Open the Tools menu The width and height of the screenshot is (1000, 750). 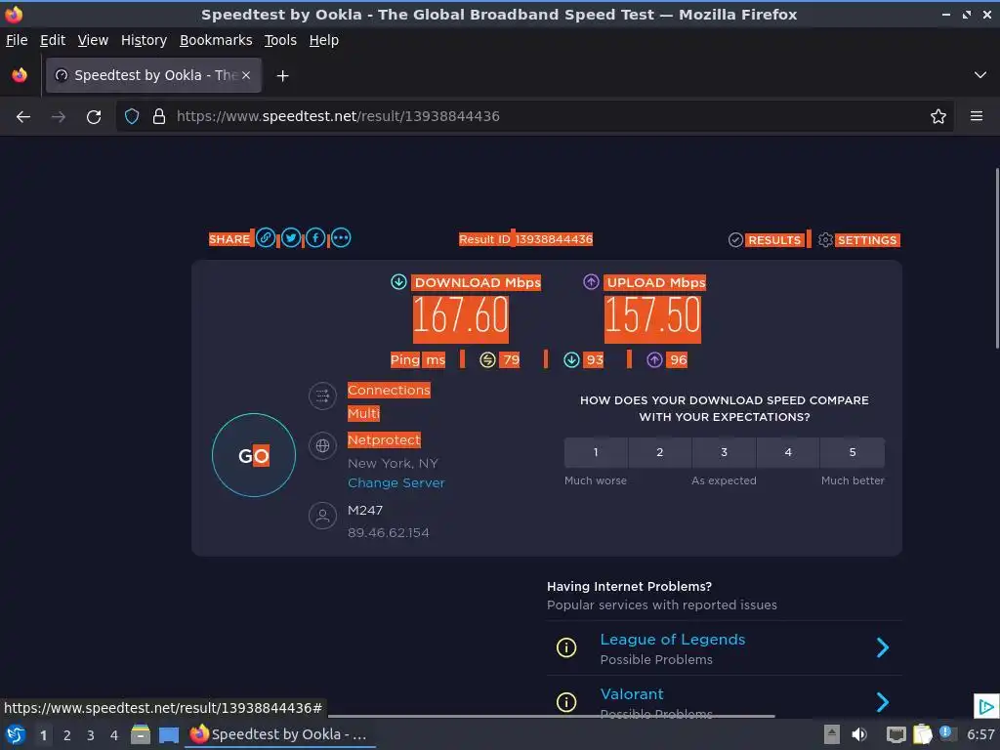pos(280,40)
